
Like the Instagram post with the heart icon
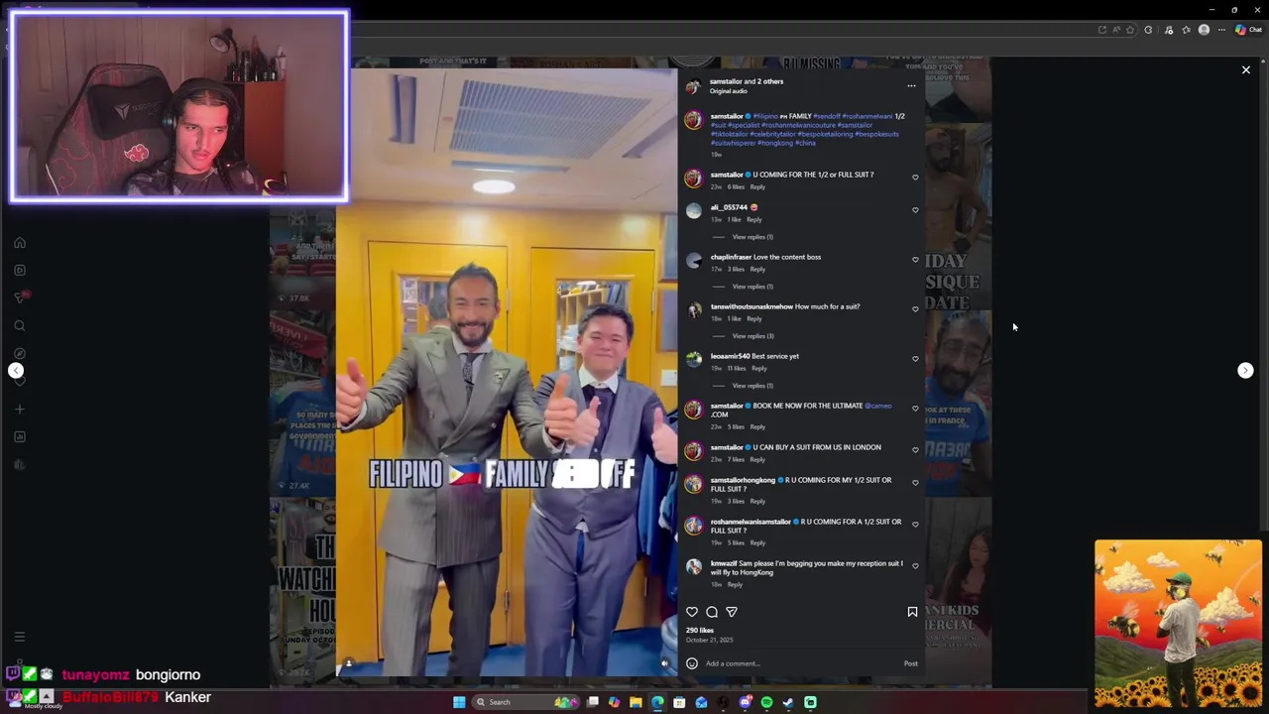pyautogui.click(x=692, y=612)
